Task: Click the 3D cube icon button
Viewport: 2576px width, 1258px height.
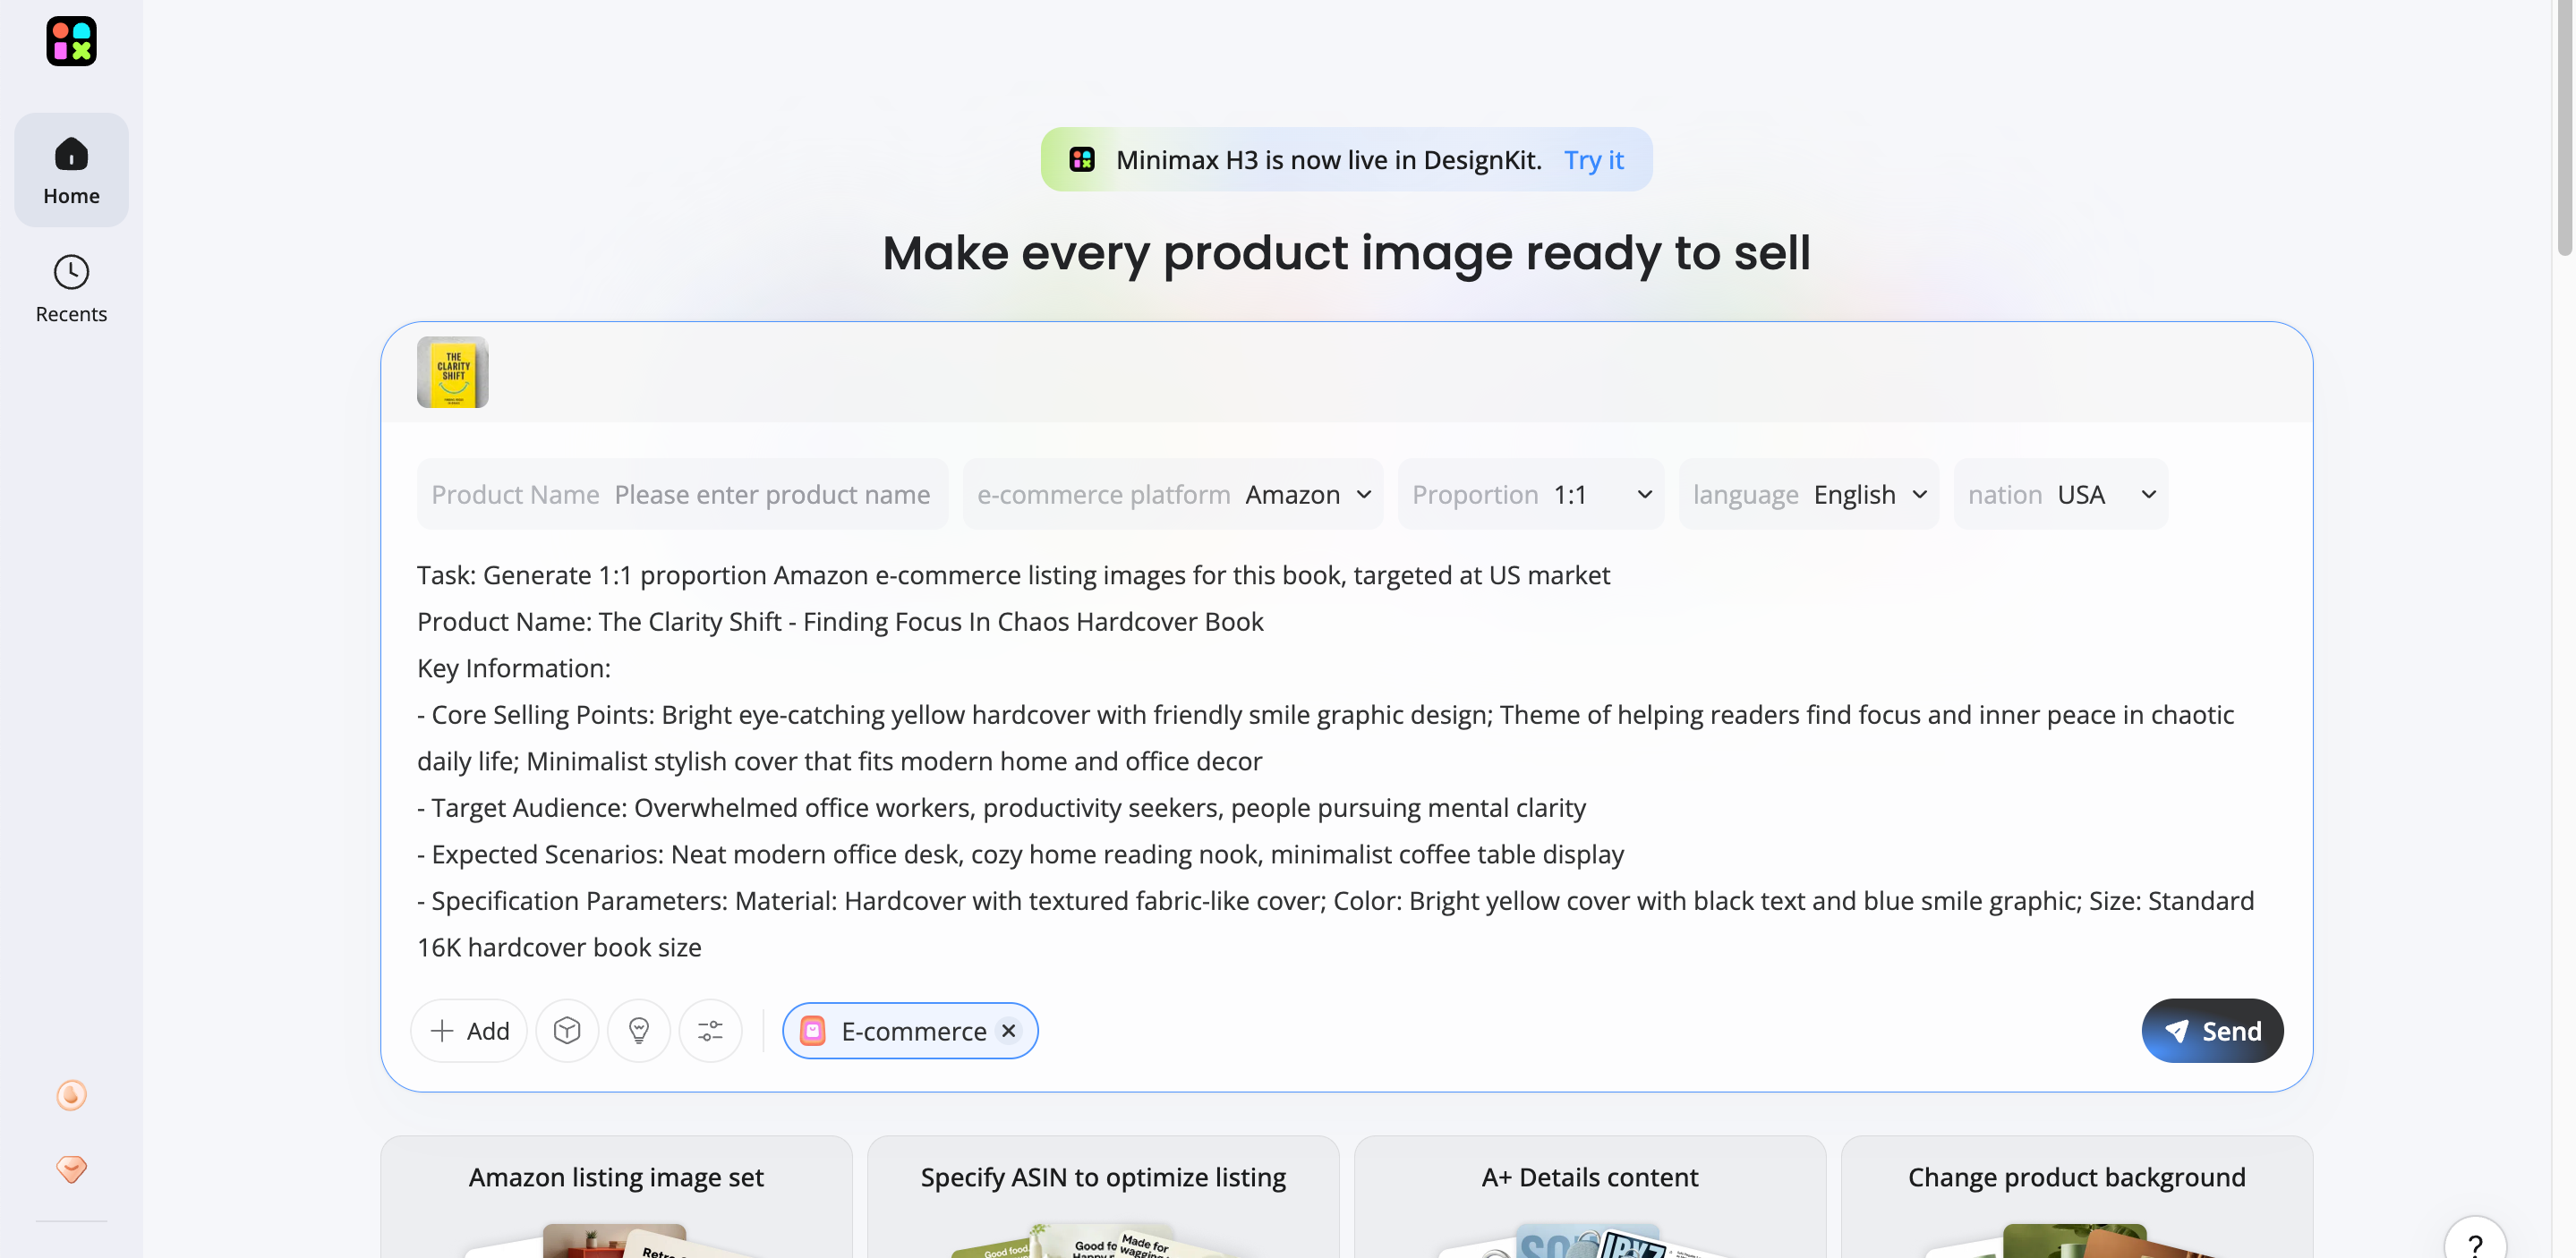Action: pos(567,1030)
